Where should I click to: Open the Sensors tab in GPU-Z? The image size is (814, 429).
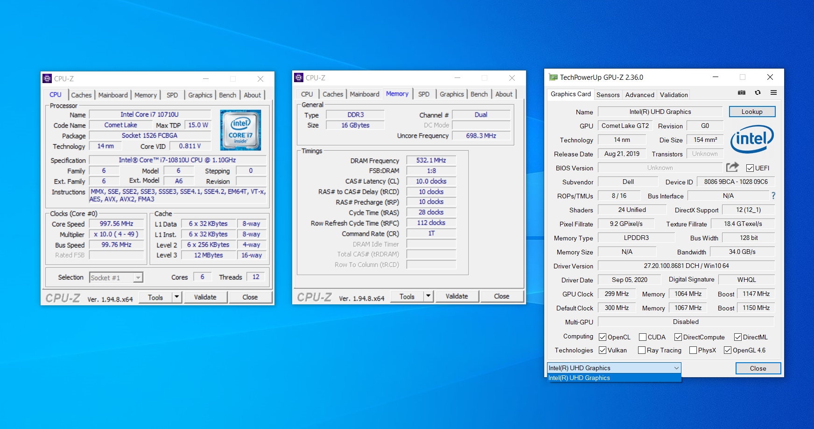tap(608, 95)
